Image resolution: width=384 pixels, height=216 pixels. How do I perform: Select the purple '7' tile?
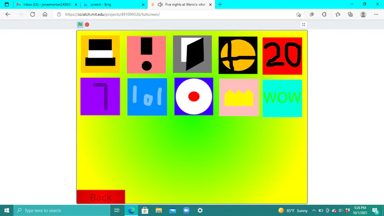pos(100,96)
